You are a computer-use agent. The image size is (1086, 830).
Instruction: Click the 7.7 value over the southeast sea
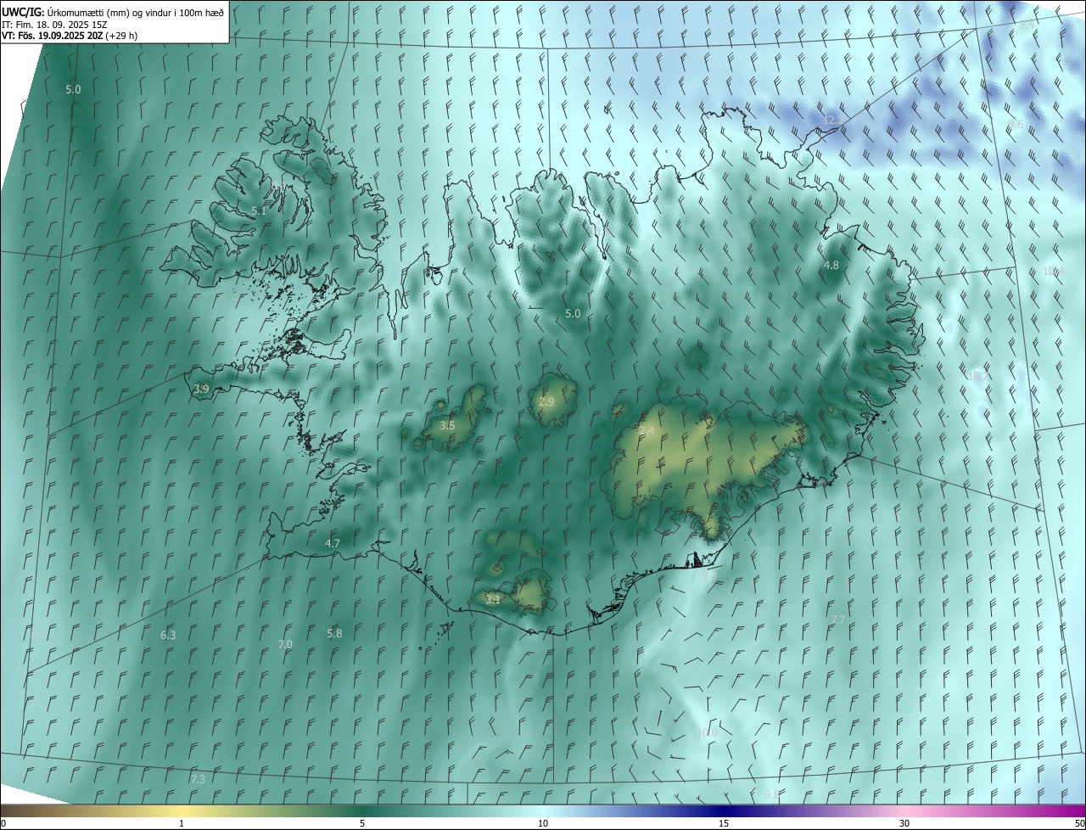click(x=838, y=620)
